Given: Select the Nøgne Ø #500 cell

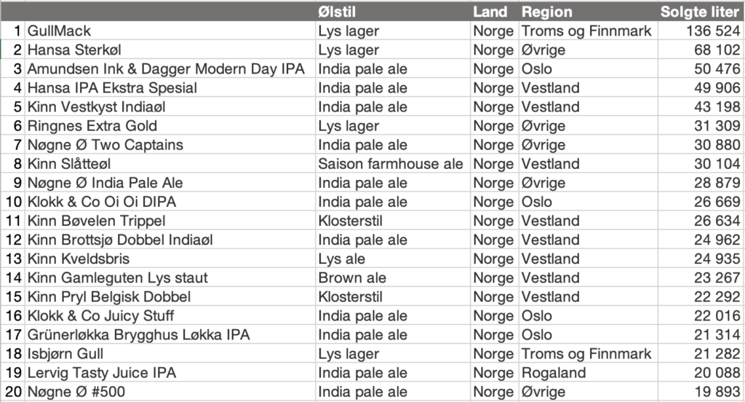Looking at the screenshot, I should coord(72,392).
